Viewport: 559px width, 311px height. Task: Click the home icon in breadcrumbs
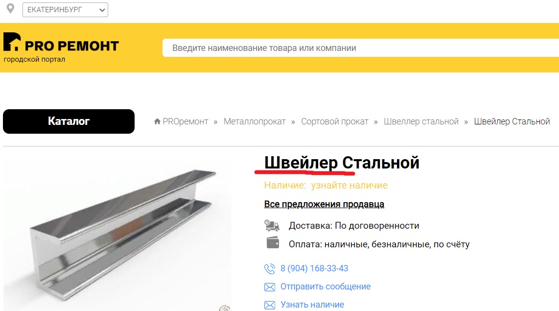click(x=157, y=121)
